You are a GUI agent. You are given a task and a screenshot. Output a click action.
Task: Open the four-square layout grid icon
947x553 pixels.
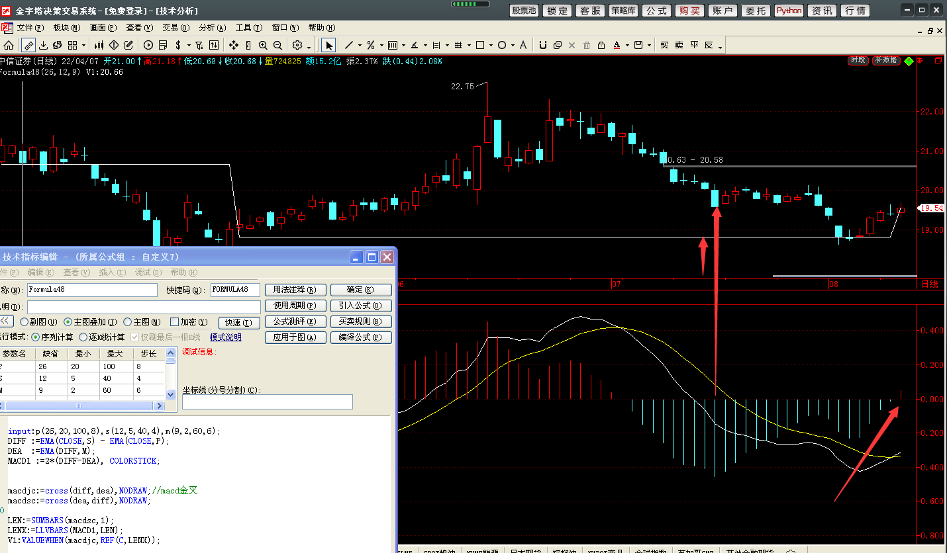[x=72, y=45]
